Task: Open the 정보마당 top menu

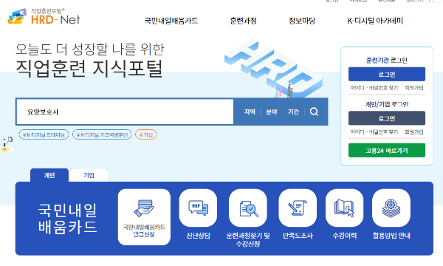Action: pyautogui.click(x=302, y=21)
